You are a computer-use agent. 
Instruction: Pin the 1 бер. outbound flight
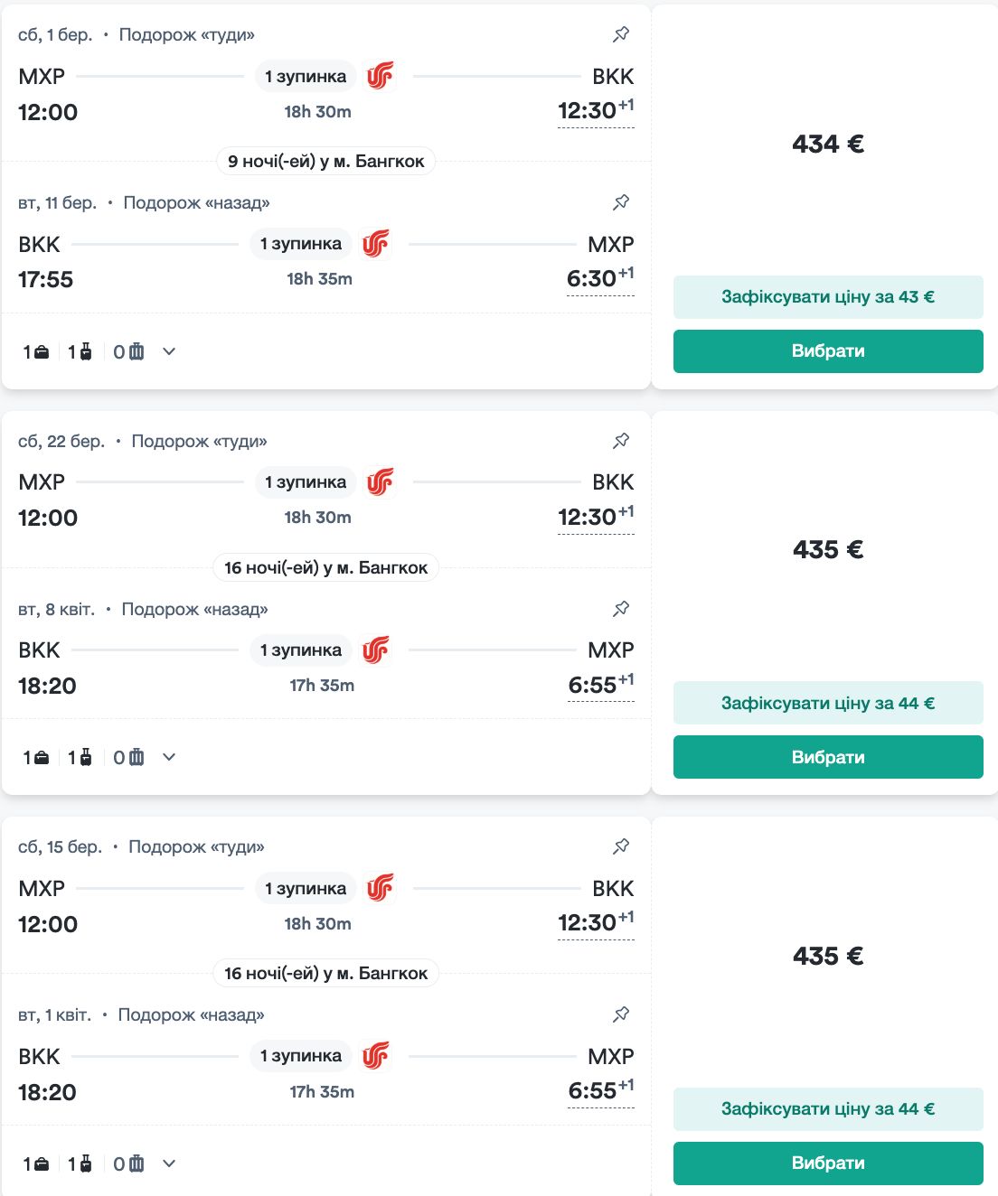click(621, 34)
